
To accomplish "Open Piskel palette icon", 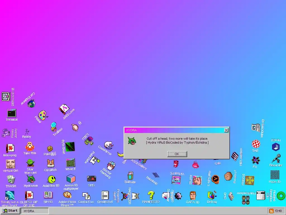I will pyautogui.click(x=43, y=115).
